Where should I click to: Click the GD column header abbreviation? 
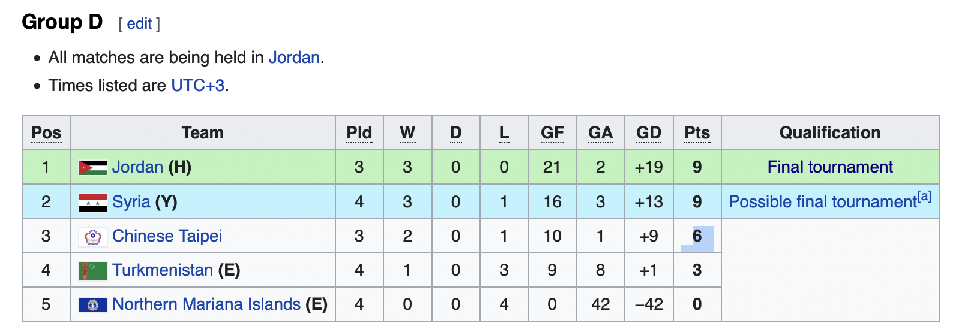(x=649, y=133)
